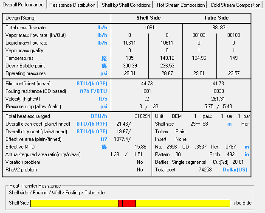This screenshot has height=213, width=265.
Task: Select shell film coefficient value 44.73
Action: point(147,84)
